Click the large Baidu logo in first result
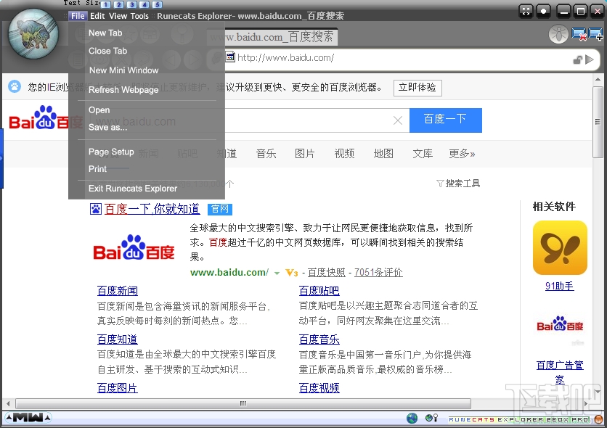The height and width of the screenshot is (428, 607). point(134,248)
